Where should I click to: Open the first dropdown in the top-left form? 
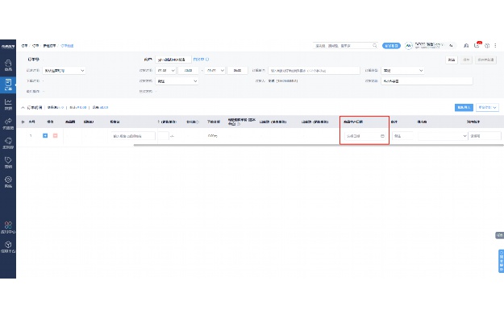click(x=64, y=70)
